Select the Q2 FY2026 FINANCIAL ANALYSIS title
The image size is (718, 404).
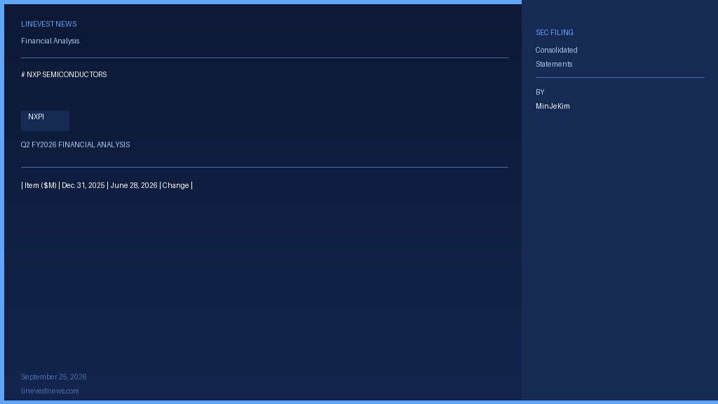tap(76, 144)
